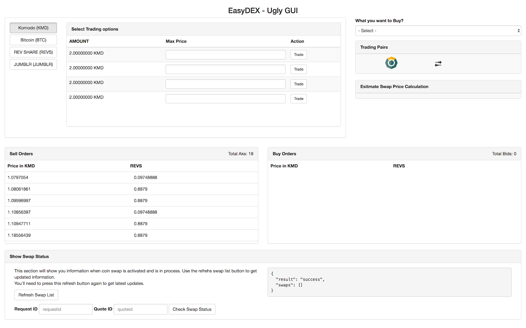526x328 pixels.
Task: Click REVS amount 0.8879 in the 1.10947711 row
Action: (x=141, y=224)
